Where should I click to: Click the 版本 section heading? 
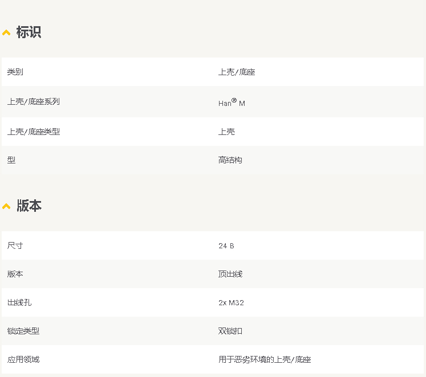point(29,206)
